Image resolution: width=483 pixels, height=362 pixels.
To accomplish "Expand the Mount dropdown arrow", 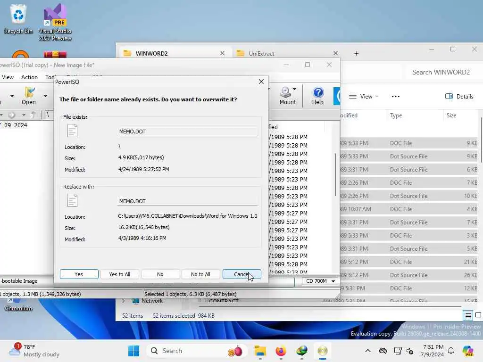I will pos(294,89).
